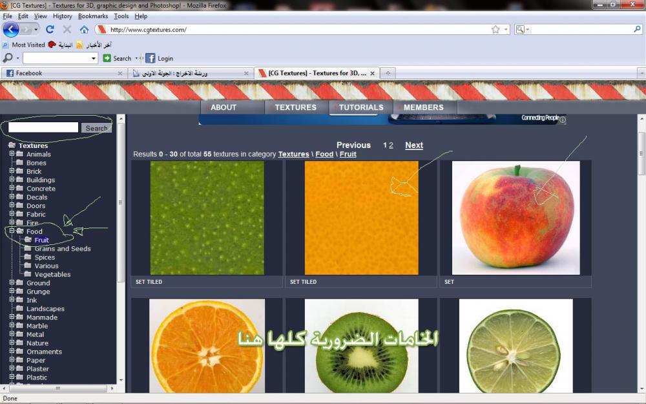Select the Grains and Seeds subcategory
646x404 pixels.
point(63,249)
